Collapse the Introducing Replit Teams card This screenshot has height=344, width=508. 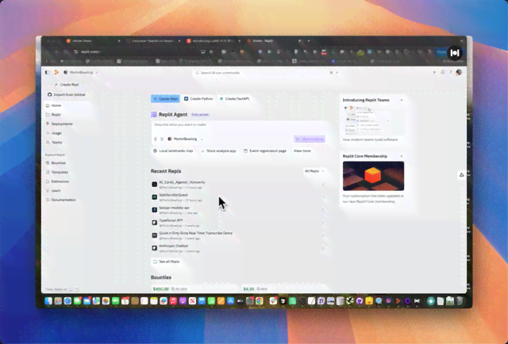(x=402, y=100)
